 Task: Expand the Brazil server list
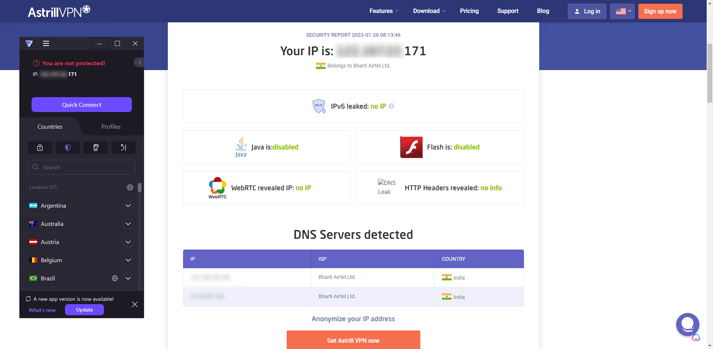pos(128,278)
